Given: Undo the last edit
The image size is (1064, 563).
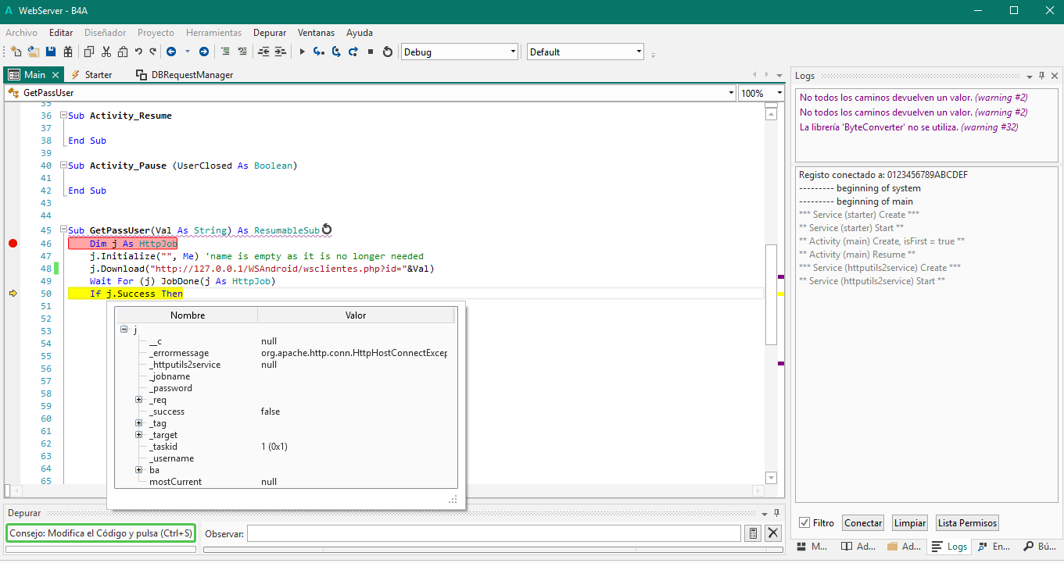Looking at the screenshot, I should click(x=138, y=52).
